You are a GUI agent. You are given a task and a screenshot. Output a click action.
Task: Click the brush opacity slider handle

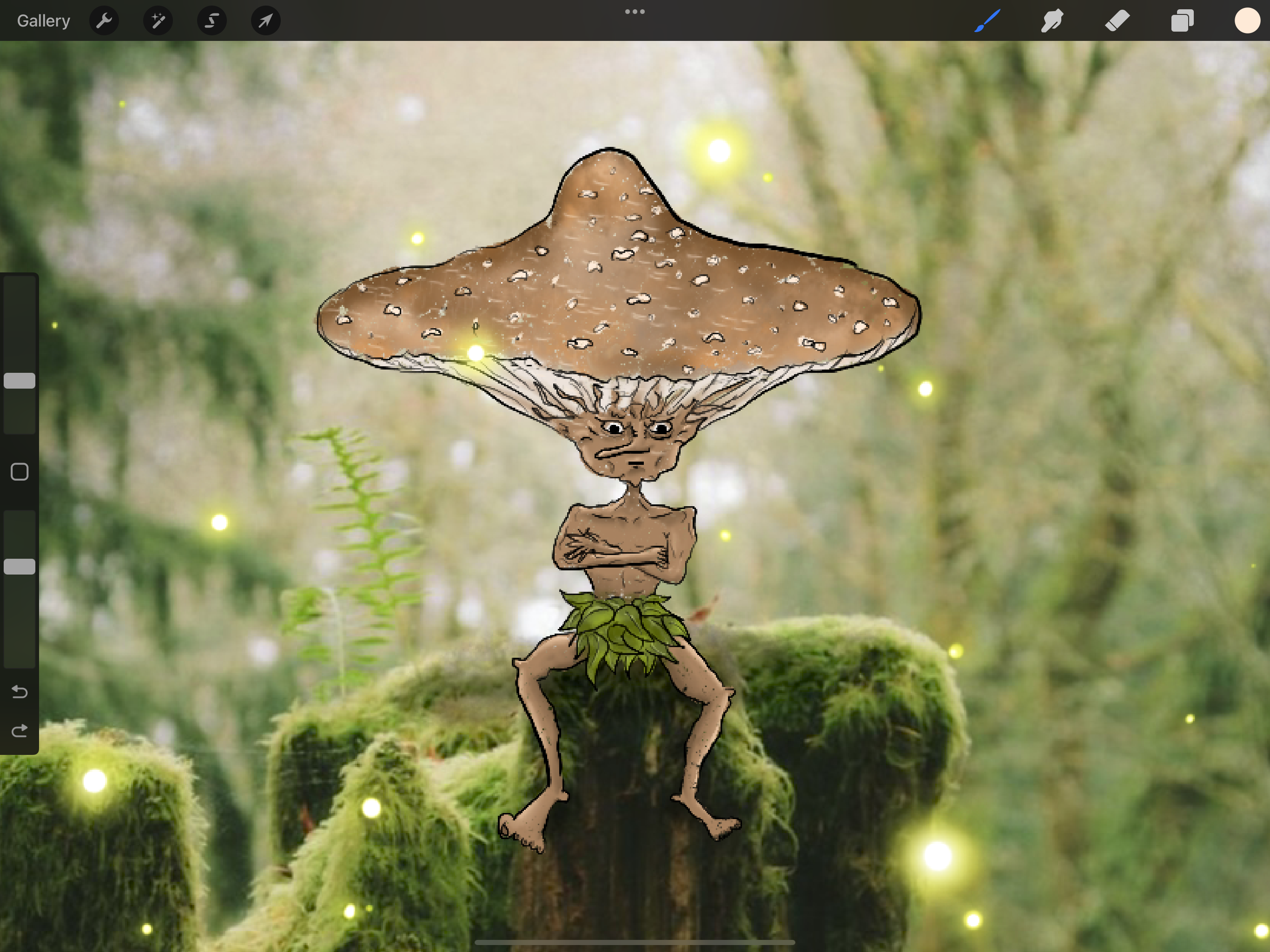(x=20, y=567)
